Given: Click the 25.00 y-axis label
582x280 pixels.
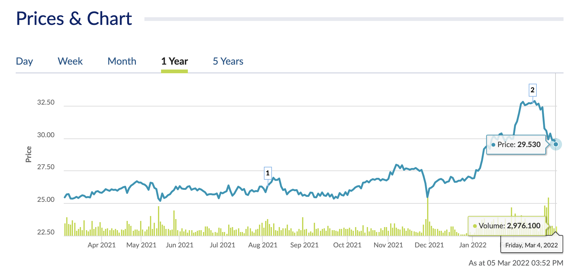Looking at the screenshot, I should 46,200.
